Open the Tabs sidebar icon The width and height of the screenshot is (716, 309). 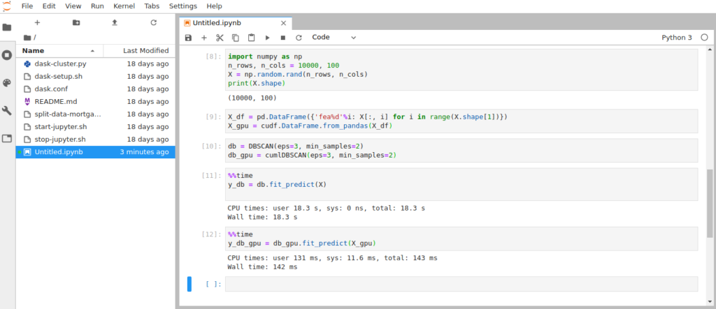tap(7, 139)
